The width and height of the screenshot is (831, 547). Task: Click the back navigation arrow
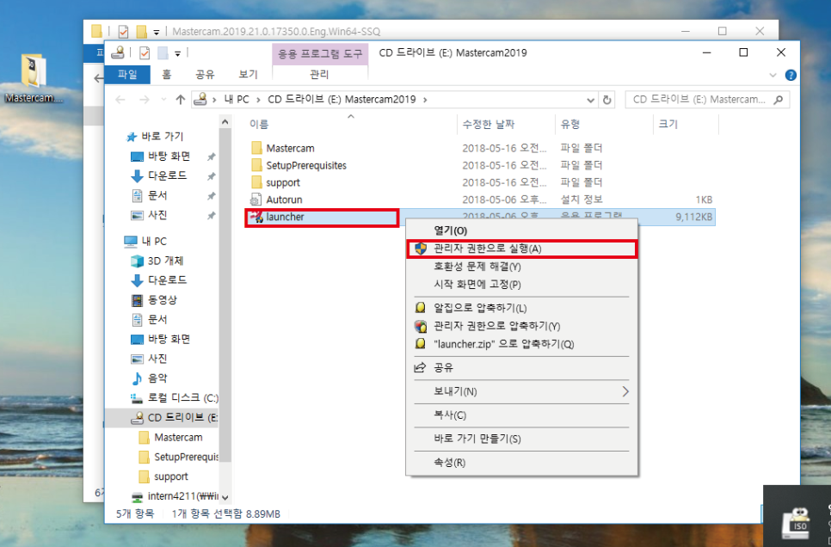tap(120, 100)
